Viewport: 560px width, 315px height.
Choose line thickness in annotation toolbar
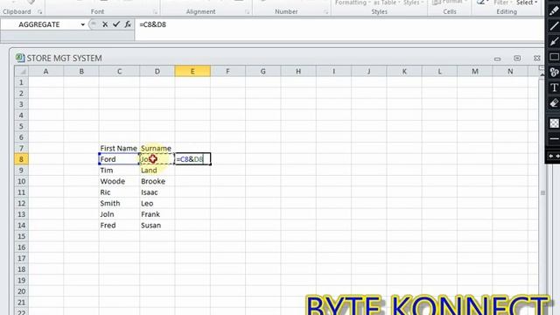tap(554, 138)
